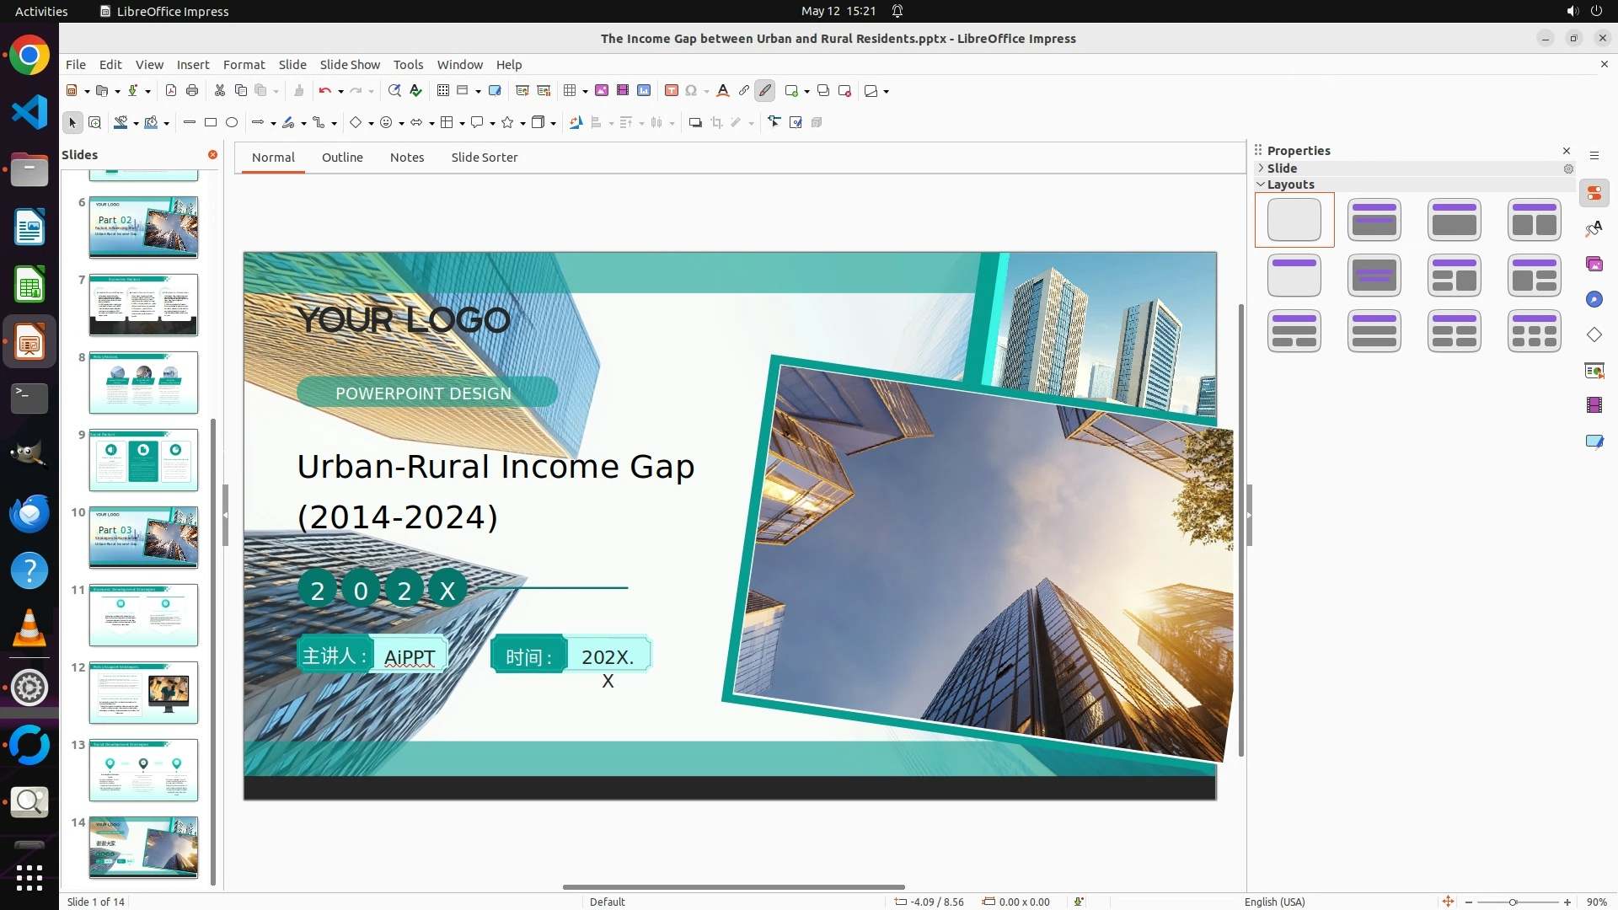Click the Zoom In plus button
The width and height of the screenshot is (1618, 910).
pyautogui.click(x=1567, y=902)
